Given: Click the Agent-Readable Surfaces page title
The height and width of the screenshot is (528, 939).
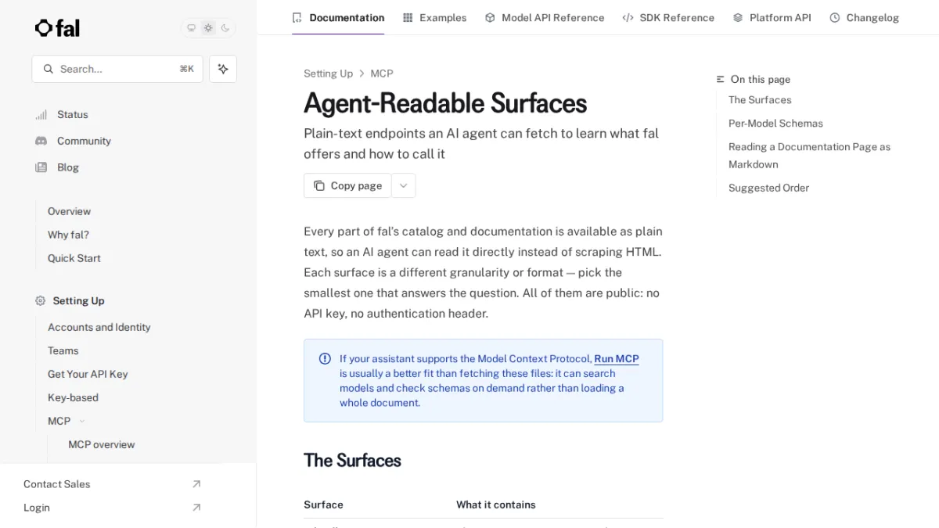Looking at the screenshot, I should 445,103.
